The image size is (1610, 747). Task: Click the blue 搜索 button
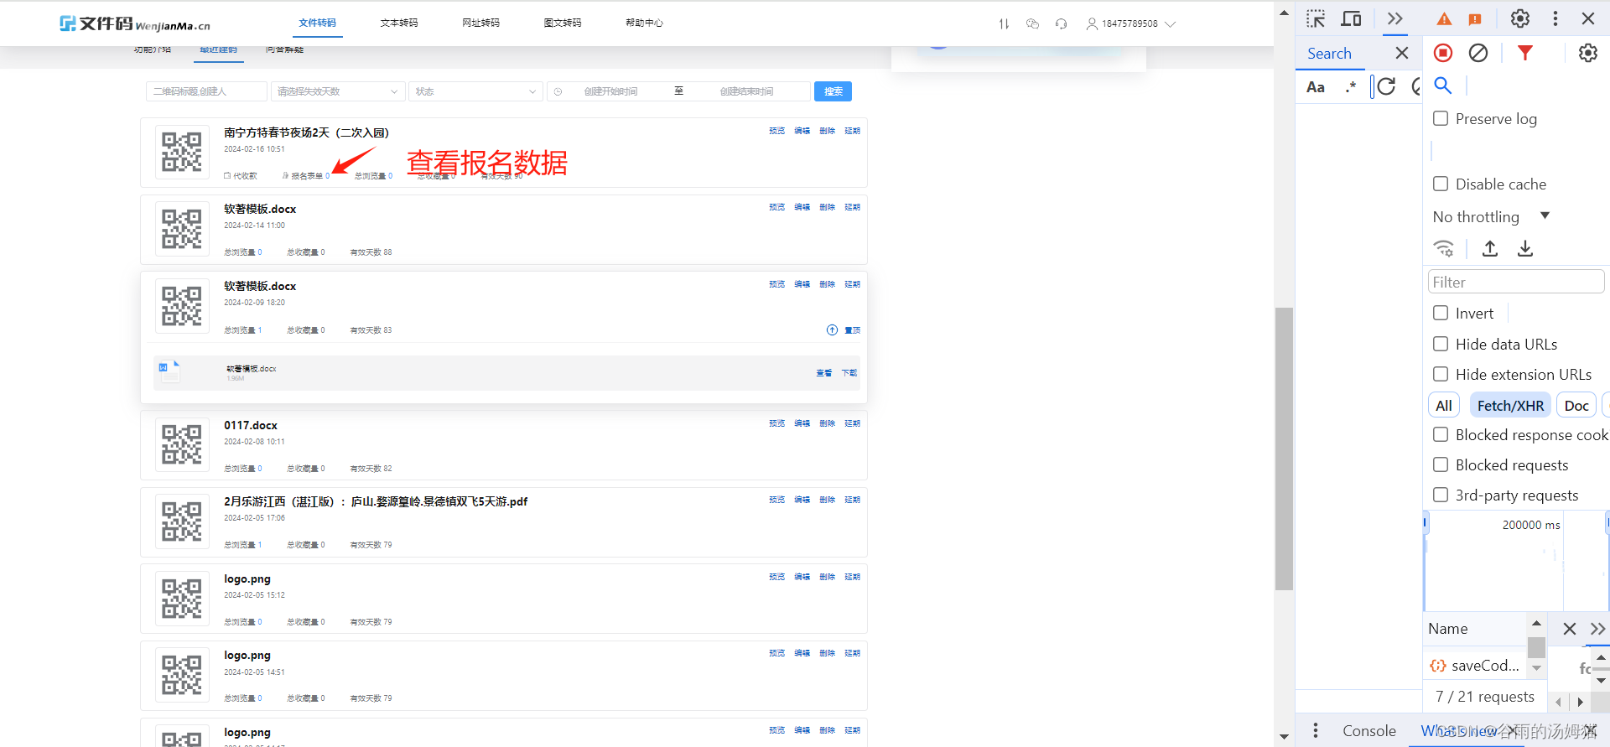coord(833,91)
